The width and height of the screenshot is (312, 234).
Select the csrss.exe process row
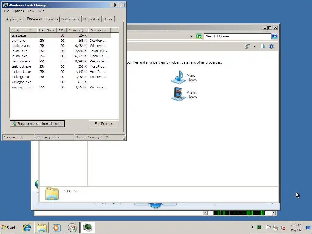point(61,35)
